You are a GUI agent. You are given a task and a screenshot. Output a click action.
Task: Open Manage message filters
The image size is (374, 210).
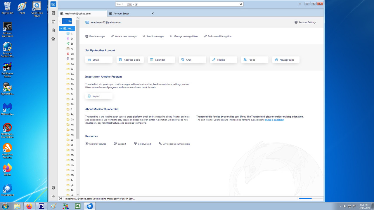184,36
